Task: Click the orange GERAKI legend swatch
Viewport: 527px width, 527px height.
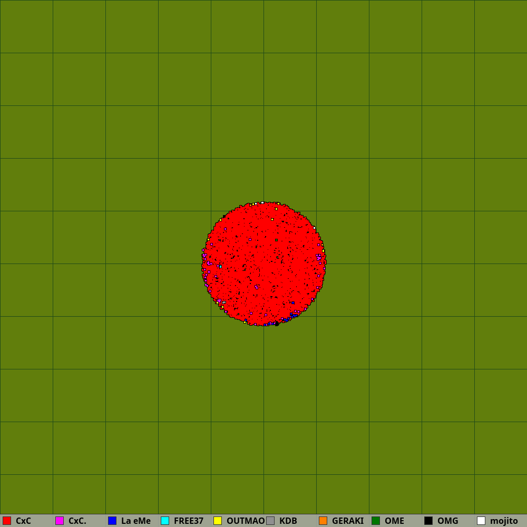Action: (323, 521)
